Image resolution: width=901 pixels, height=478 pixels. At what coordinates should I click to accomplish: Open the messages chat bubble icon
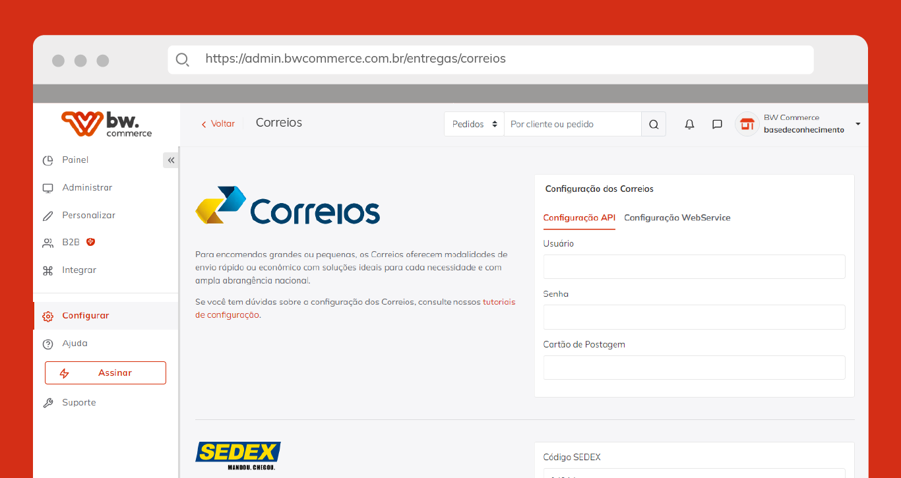[717, 124]
